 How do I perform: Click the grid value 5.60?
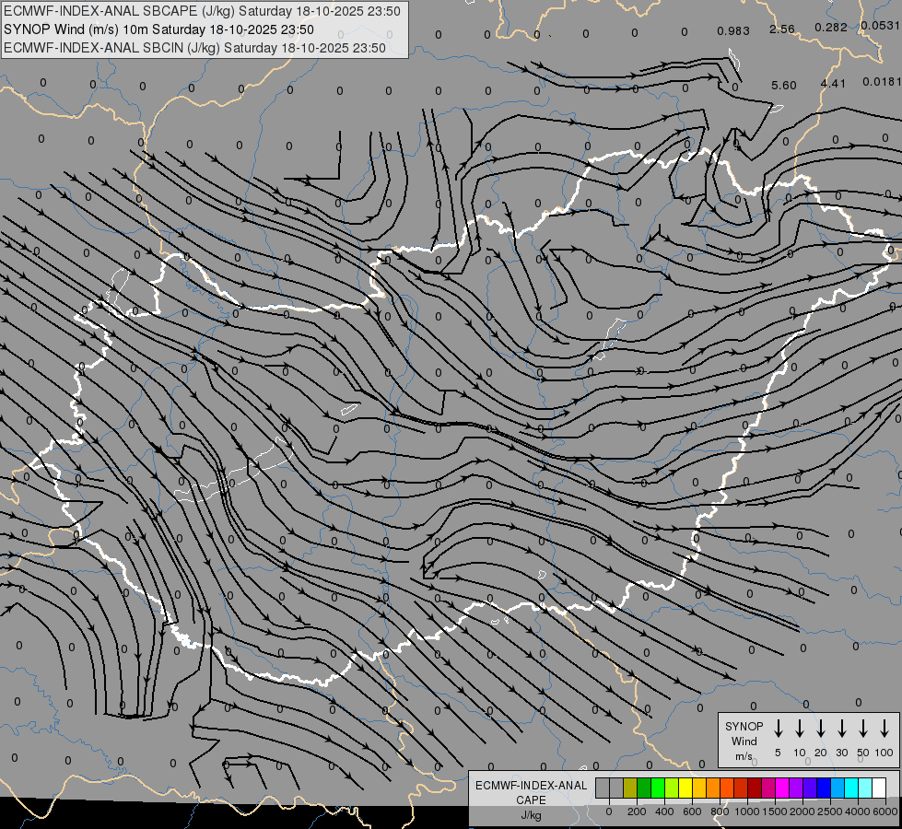pyautogui.click(x=783, y=85)
